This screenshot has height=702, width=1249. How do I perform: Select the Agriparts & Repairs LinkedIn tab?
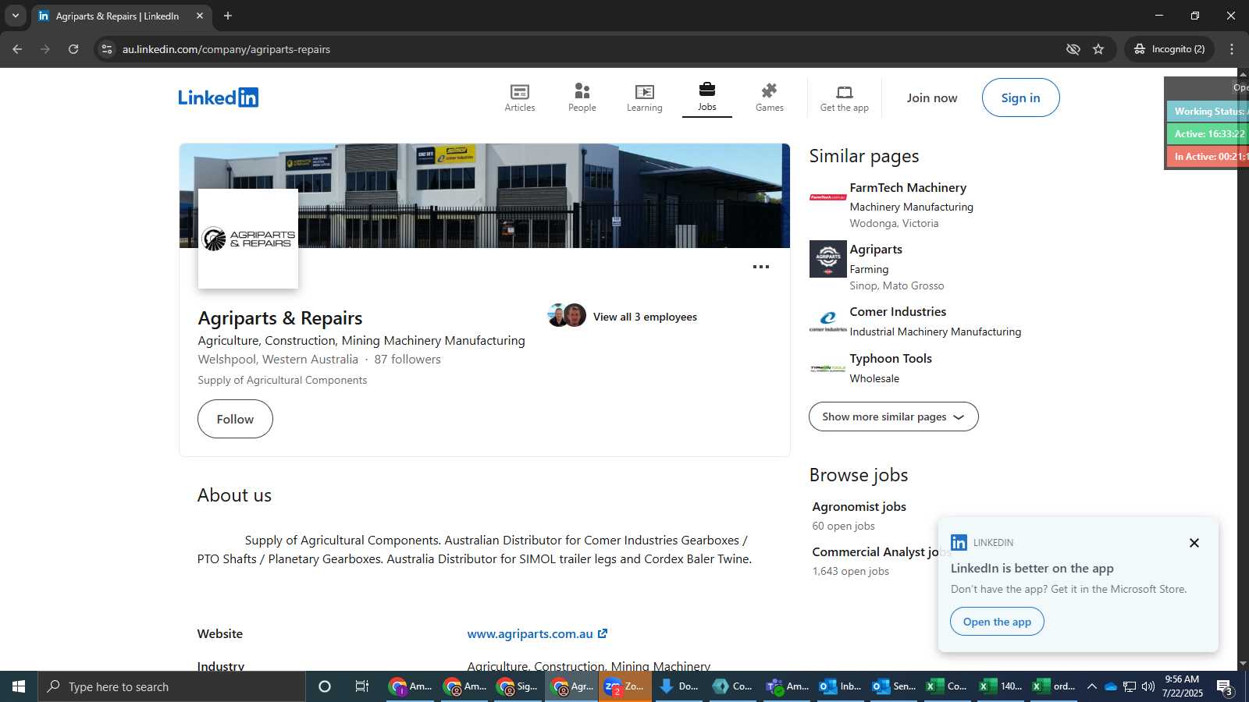coord(121,16)
